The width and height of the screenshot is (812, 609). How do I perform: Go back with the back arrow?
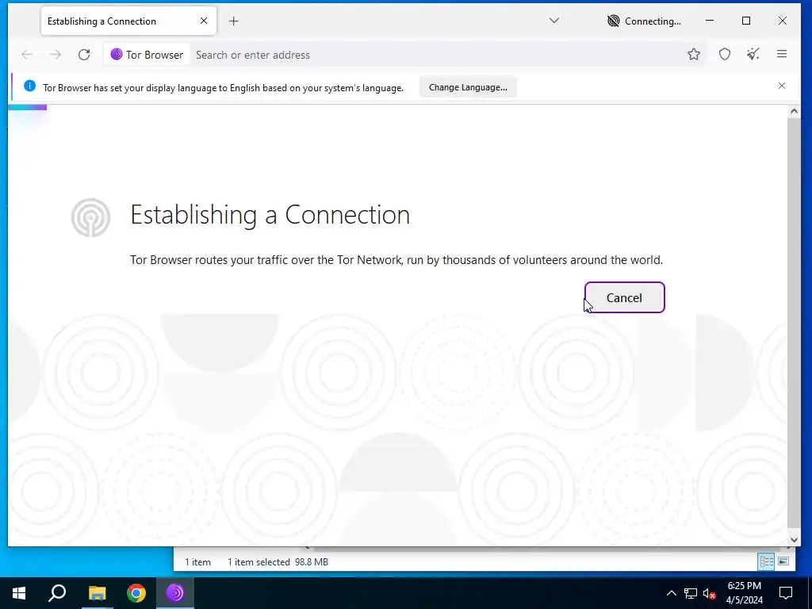pyautogui.click(x=27, y=55)
